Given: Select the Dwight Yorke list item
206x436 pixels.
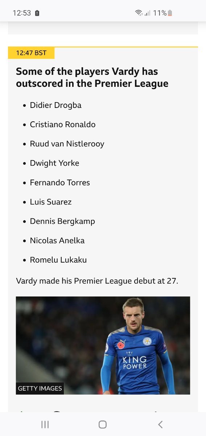Looking at the screenshot, I should (54, 163).
